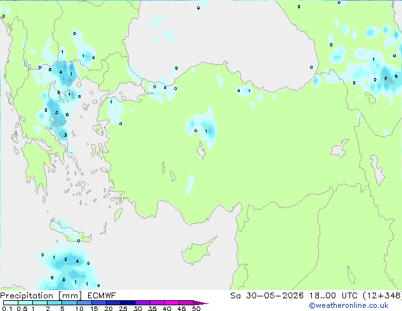Click the legend label "45"
This screenshot has height=311, width=402.
pyautogui.click(x=181, y=308)
